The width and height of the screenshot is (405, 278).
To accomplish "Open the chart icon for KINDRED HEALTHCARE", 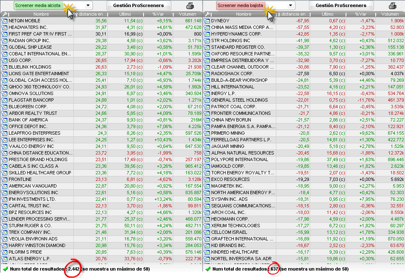I will [207, 252].
